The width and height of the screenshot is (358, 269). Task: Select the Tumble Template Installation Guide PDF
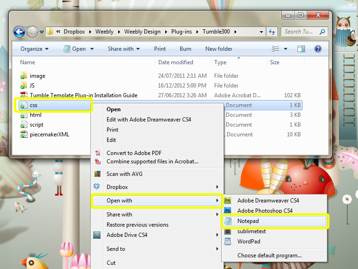point(83,95)
